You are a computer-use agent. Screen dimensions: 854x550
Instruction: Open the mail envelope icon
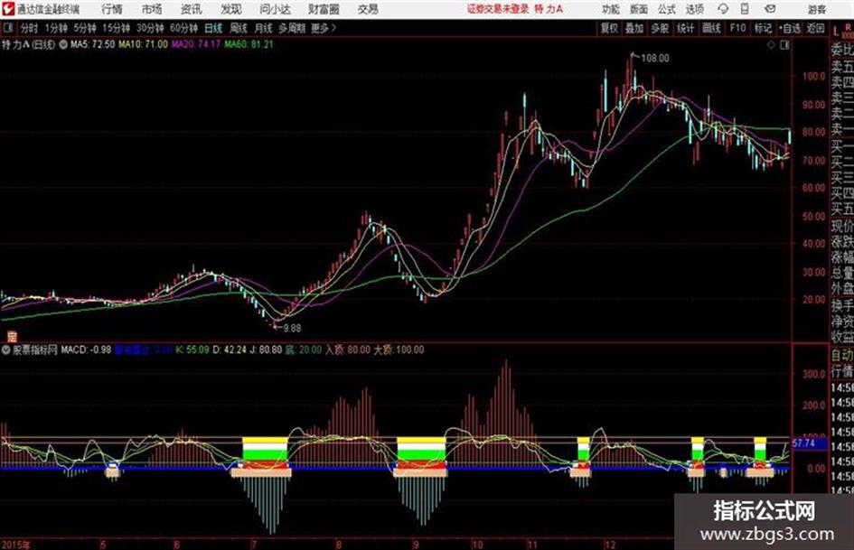pyautogui.click(x=770, y=9)
